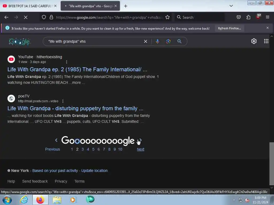The height and width of the screenshot is (205, 274).
Task: Open the Send feedback footer link
Action: pyautogui.click(x=35, y=181)
